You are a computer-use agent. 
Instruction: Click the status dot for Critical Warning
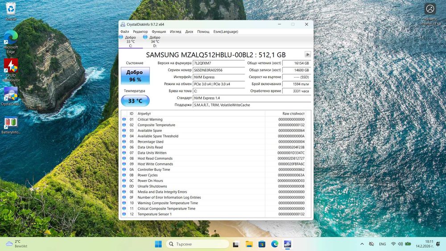124,119
